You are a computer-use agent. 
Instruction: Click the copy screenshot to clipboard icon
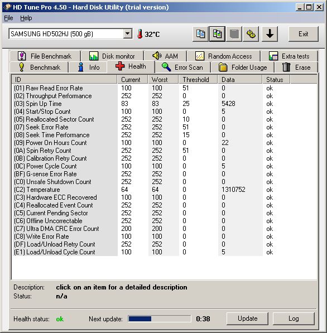(x=217, y=34)
